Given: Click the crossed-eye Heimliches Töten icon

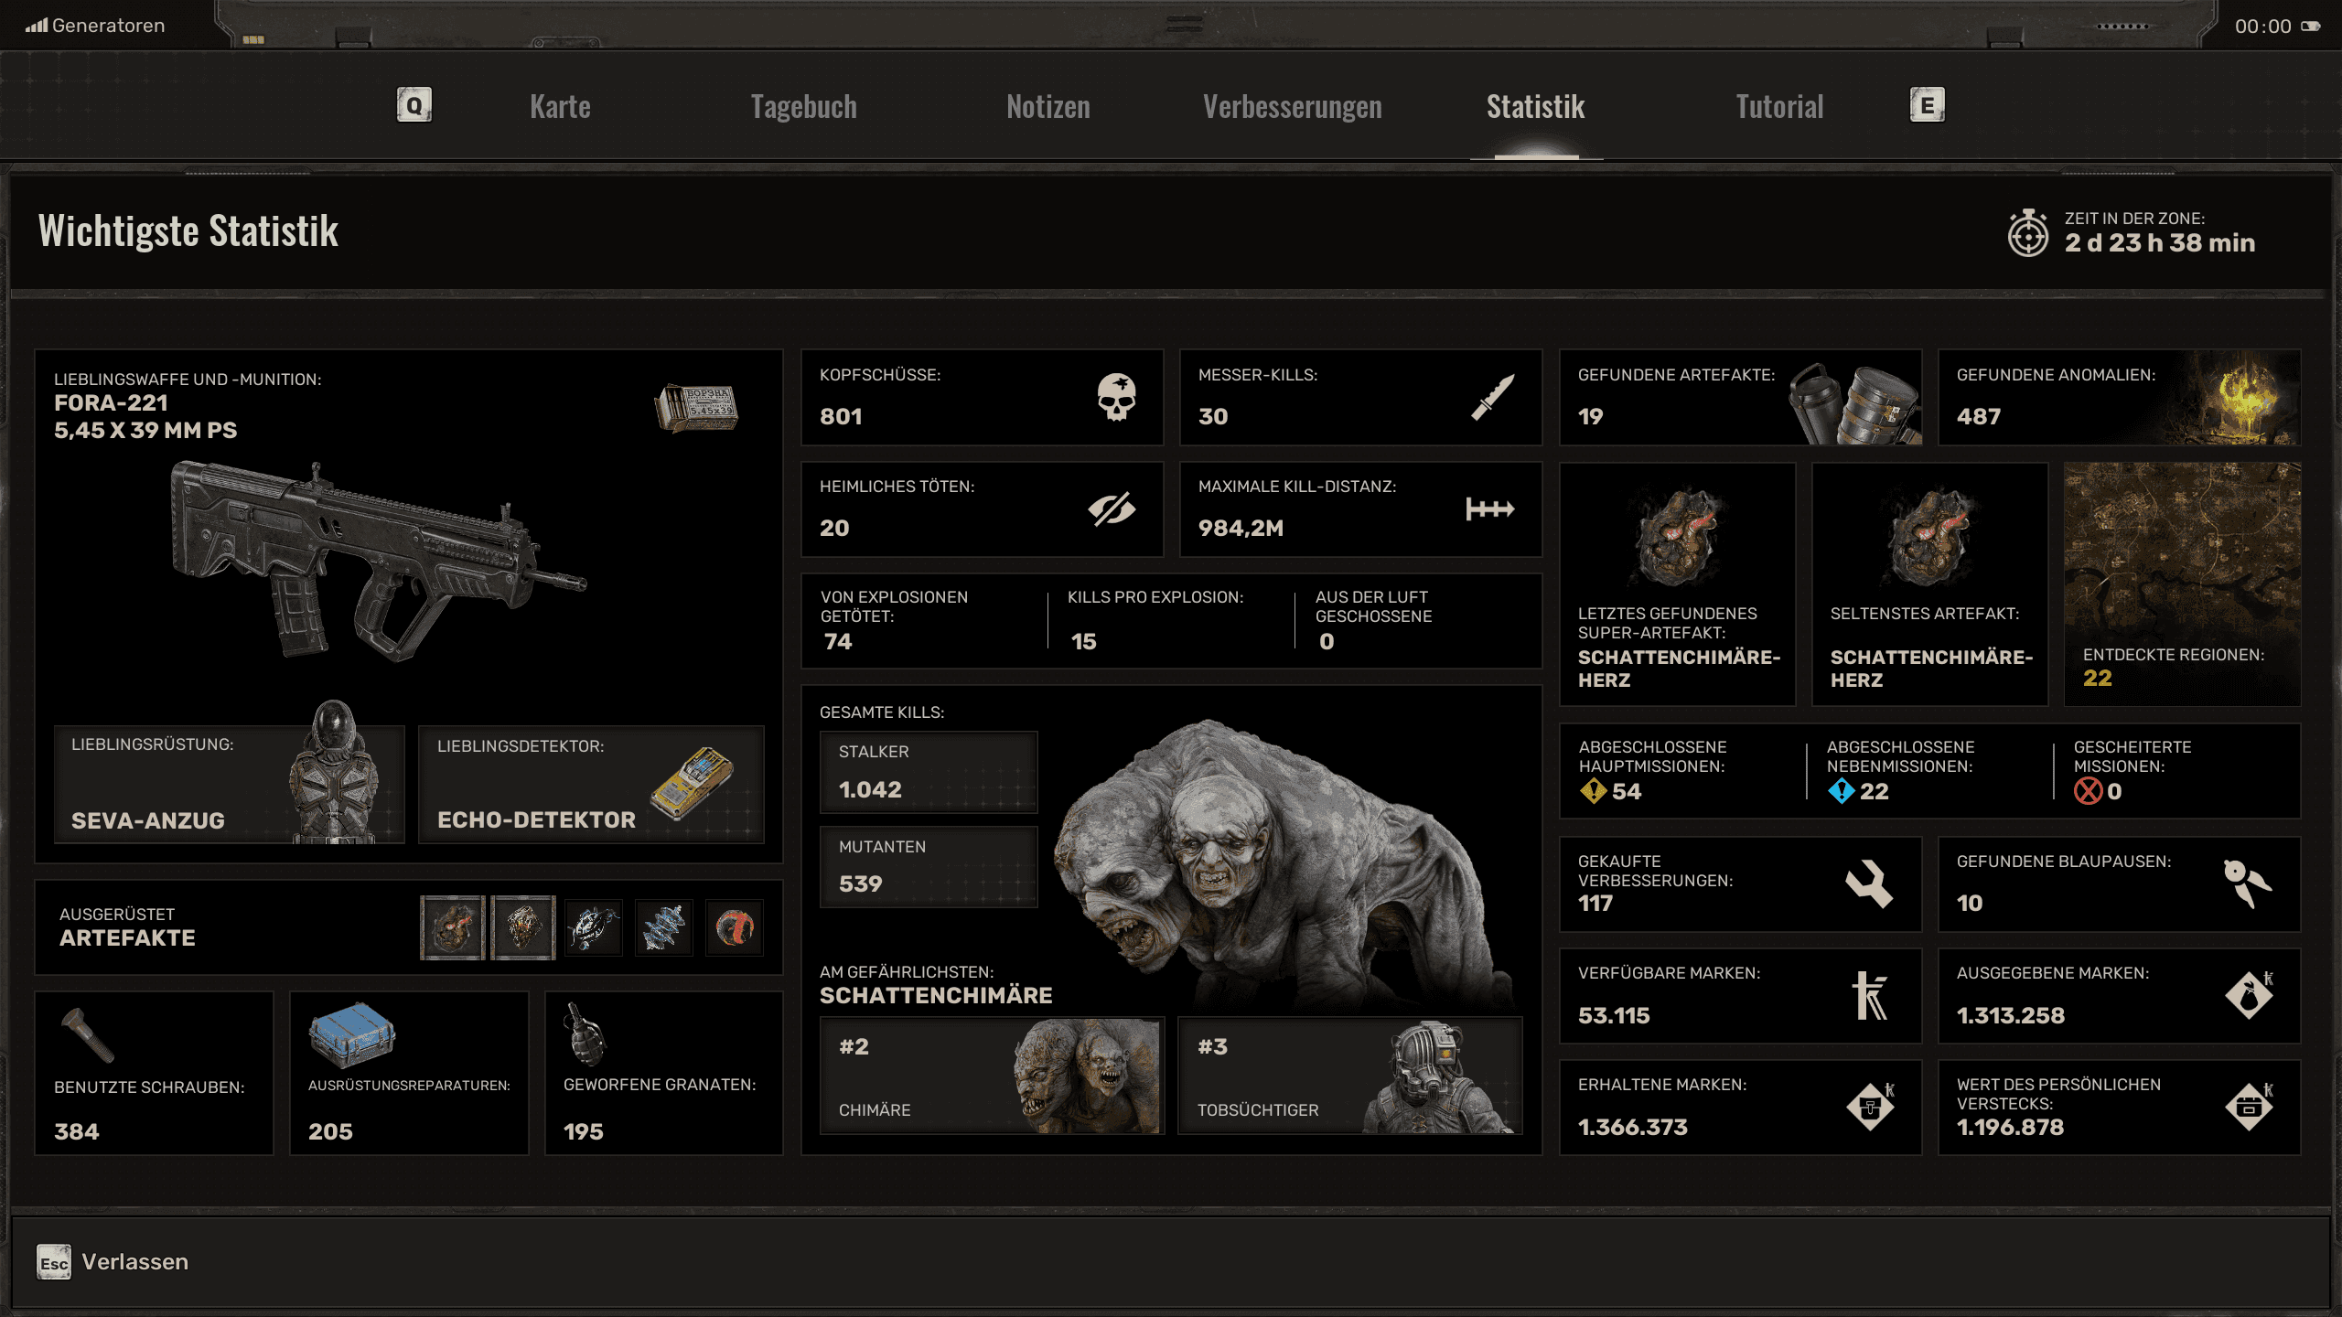Looking at the screenshot, I should [1112, 509].
